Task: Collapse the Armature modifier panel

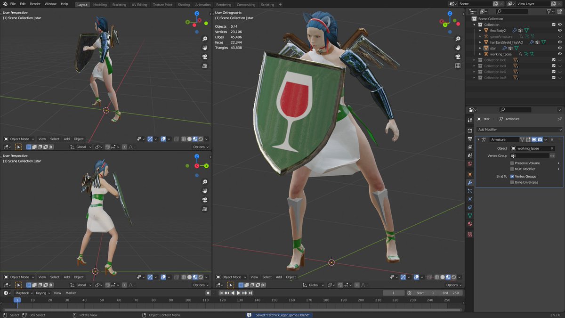Action: [478, 139]
